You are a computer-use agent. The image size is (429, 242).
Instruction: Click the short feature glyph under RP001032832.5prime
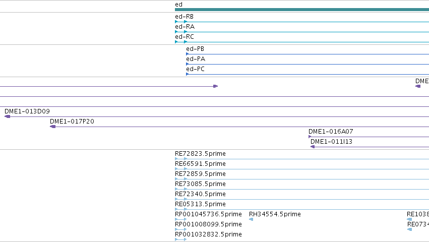click(181, 239)
